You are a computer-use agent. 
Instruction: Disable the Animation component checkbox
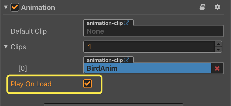15,7
